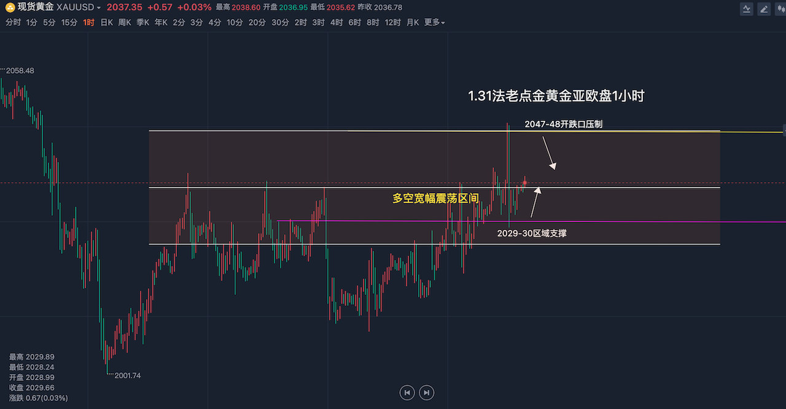Click the percent change +0.03%
786x409 pixels.
click(194, 7)
